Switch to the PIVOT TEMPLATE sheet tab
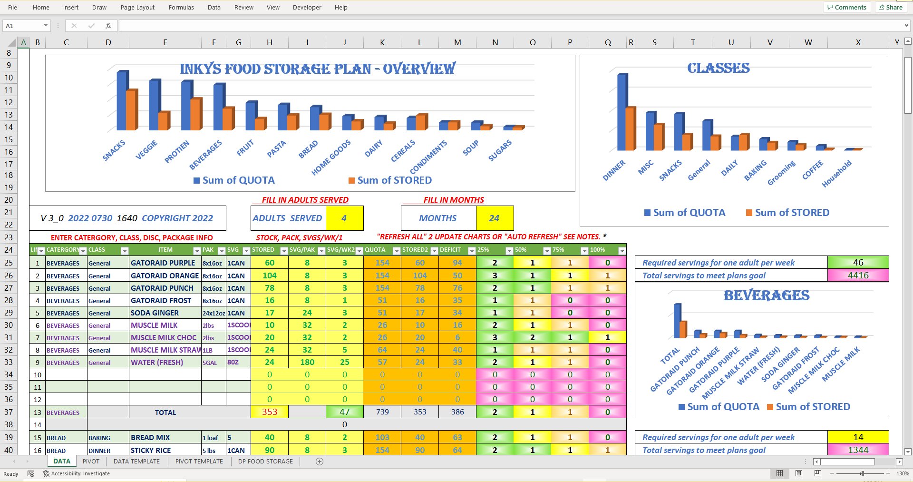Screen dimensions: 913x482 (199, 462)
